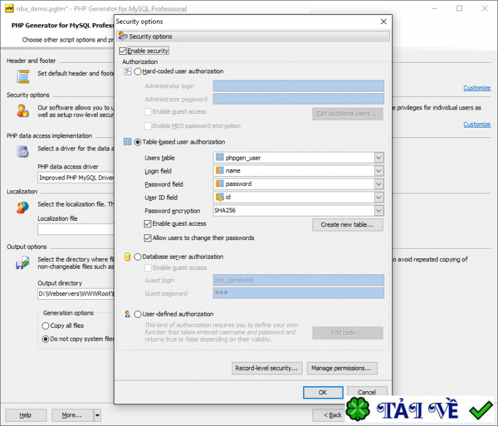
Task: Click the Table-based authorization grid icon
Action: [128, 142]
